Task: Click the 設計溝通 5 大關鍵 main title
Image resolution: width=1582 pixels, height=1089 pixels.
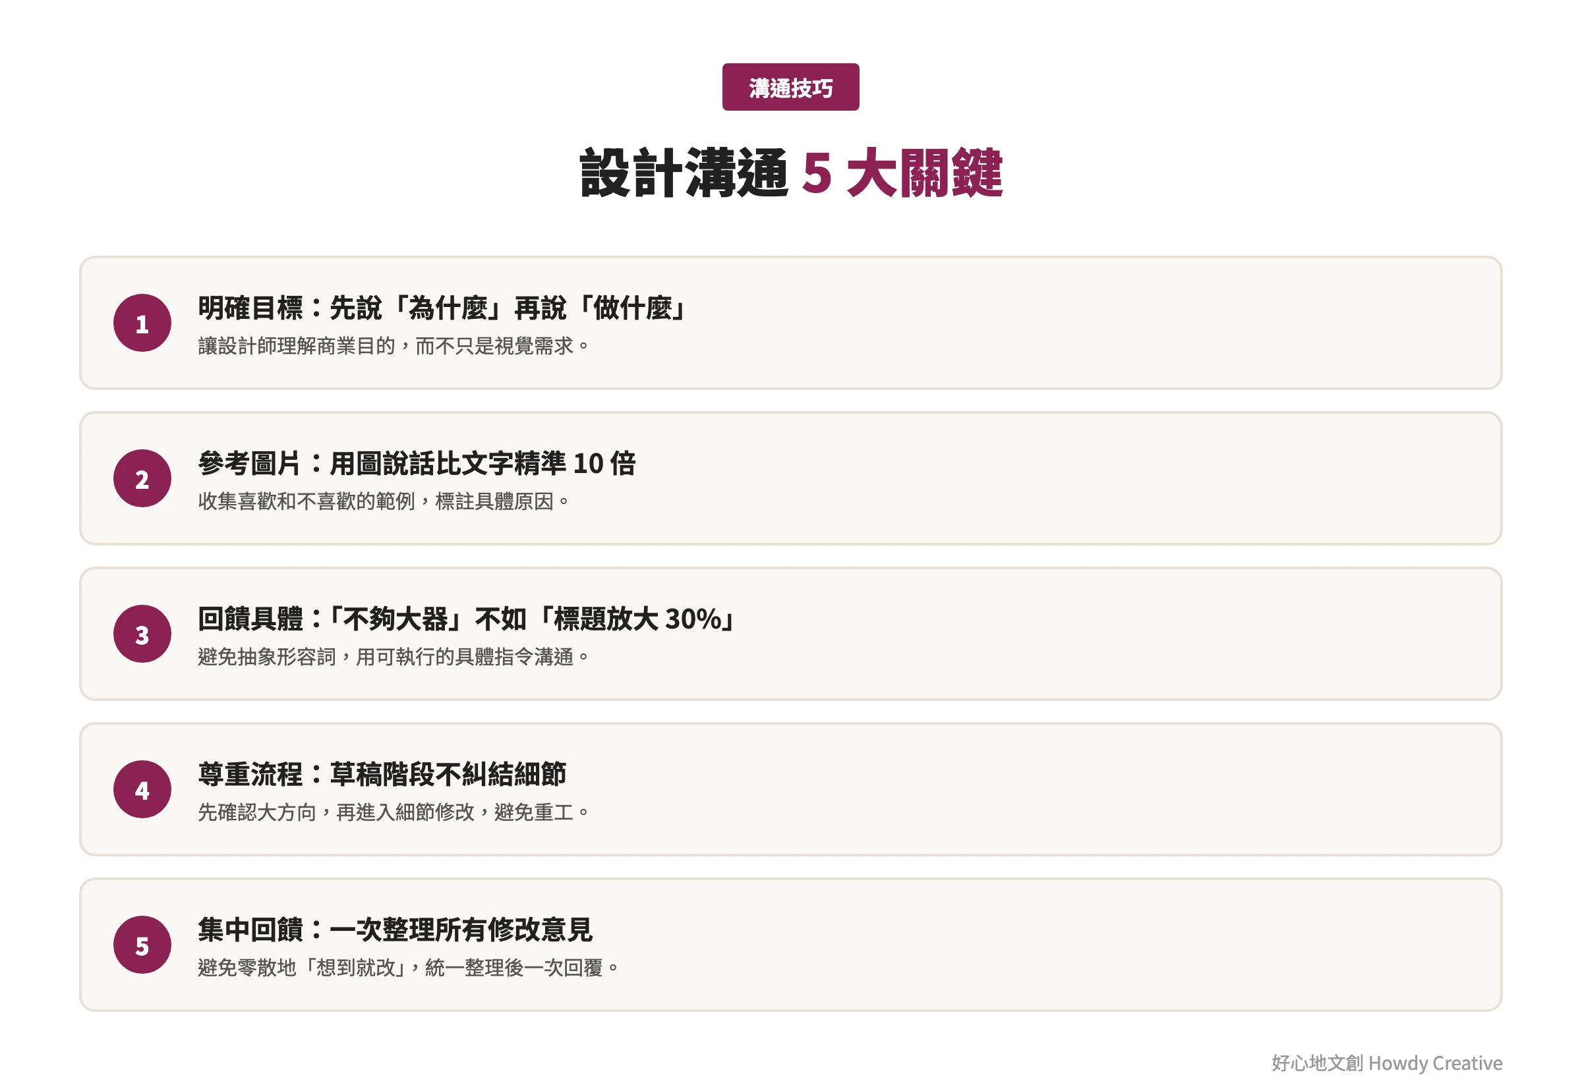Action: (790, 173)
